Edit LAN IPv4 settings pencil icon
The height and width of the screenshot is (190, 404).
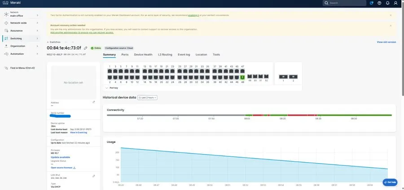(x=94, y=176)
